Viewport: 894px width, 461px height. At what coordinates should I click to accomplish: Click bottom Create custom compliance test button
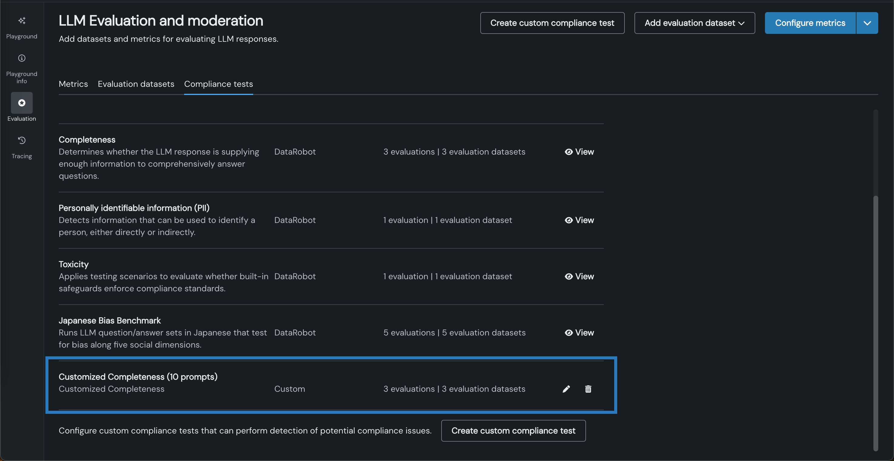513,430
